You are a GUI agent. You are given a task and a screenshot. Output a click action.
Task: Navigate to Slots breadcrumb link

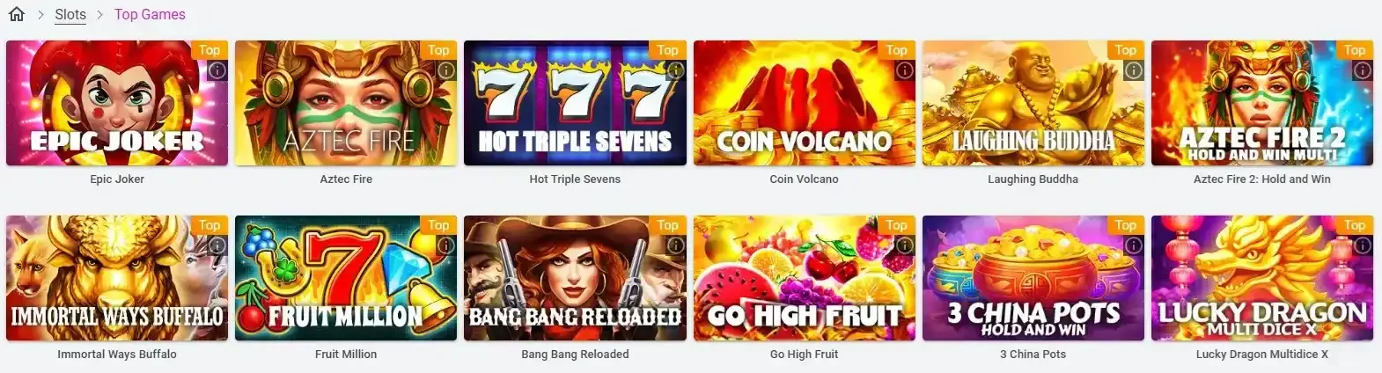click(x=70, y=14)
